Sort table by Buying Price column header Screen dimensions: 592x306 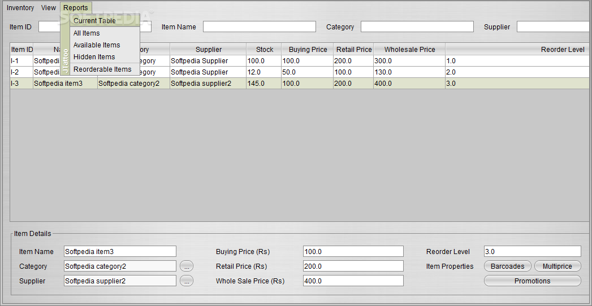pos(308,49)
